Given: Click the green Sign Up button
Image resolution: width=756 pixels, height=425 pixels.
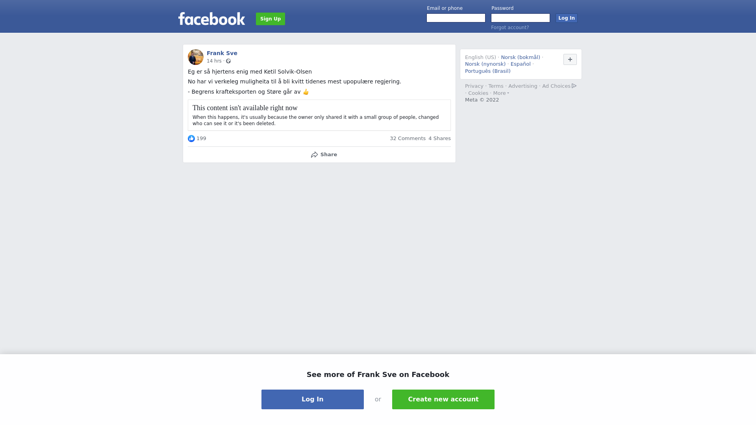Looking at the screenshot, I should pyautogui.click(x=271, y=19).
